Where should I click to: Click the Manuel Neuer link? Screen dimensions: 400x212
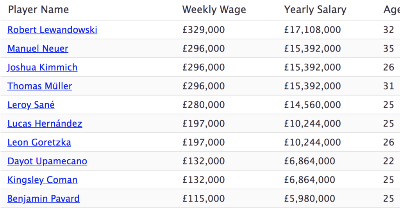click(x=38, y=49)
